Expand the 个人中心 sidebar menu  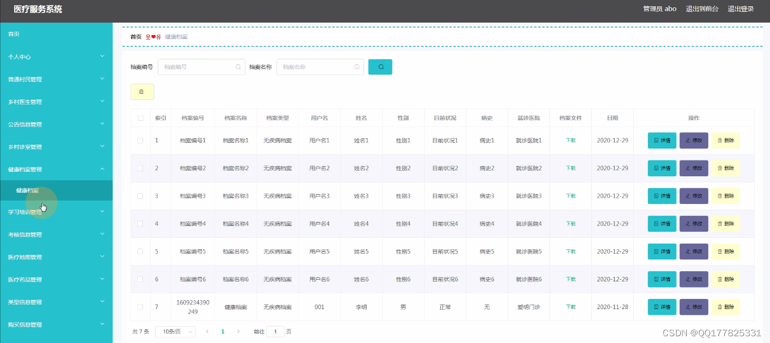(57, 57)
